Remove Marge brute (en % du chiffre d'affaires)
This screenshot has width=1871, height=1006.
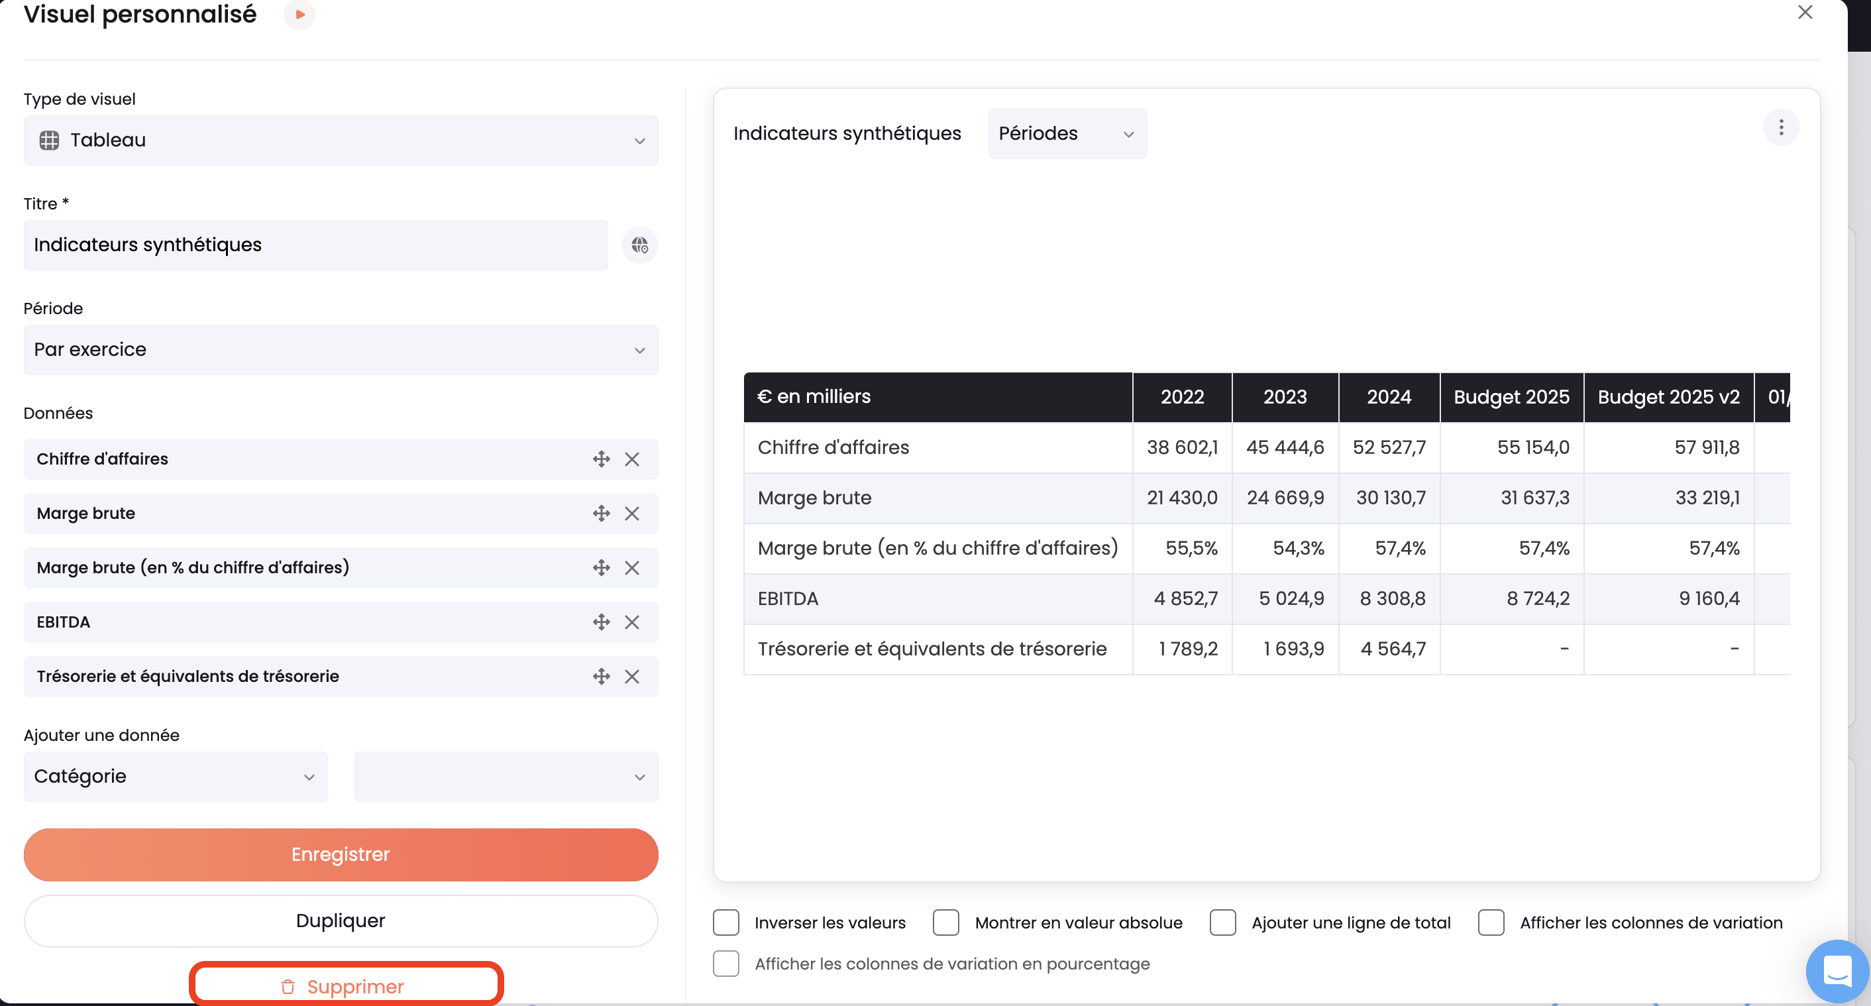coord(632,568)
